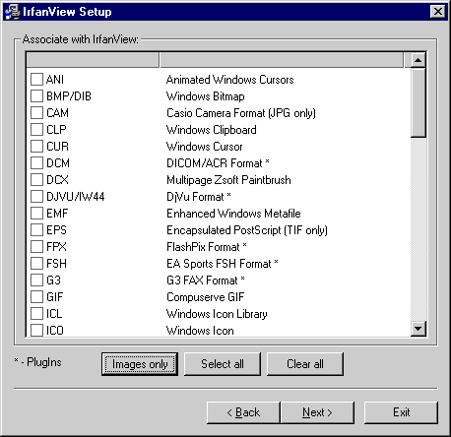The image size is (451, 437).
Task: Tick the EMF checkbox
Action: pyautogui.click(x=36, y=214)
